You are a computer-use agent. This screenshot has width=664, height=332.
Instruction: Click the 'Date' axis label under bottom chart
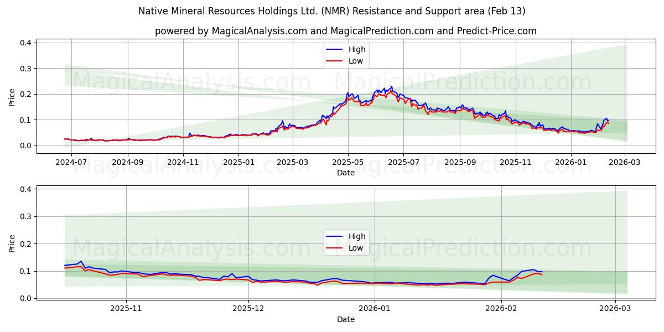pyautogui.click(x=346, y=319)
